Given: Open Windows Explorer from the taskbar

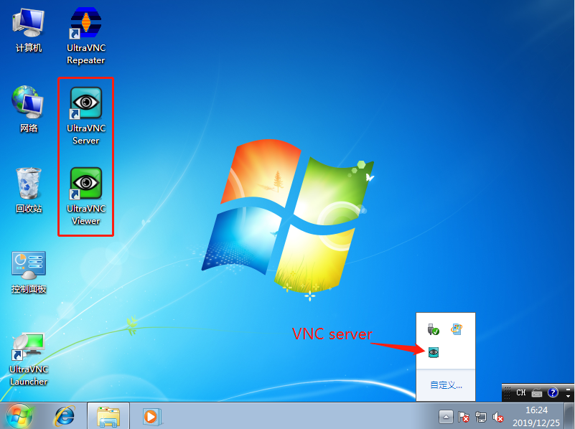Looking at the screenshot, I should 108,417.
